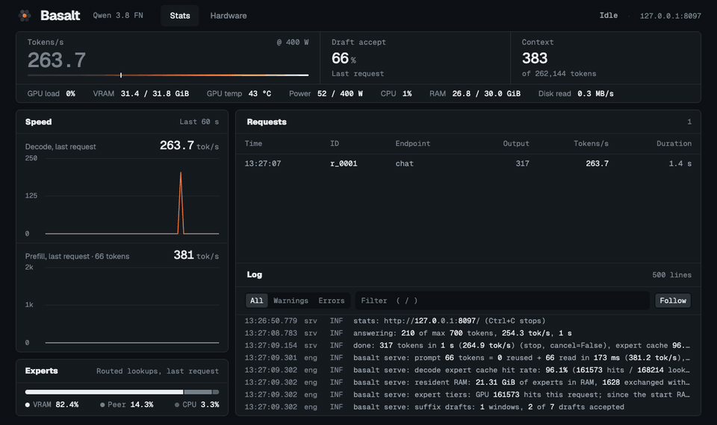This screenshot has height=425, width=717.
Task: Click the prefill speed chart line
Action: pos(131,342)
